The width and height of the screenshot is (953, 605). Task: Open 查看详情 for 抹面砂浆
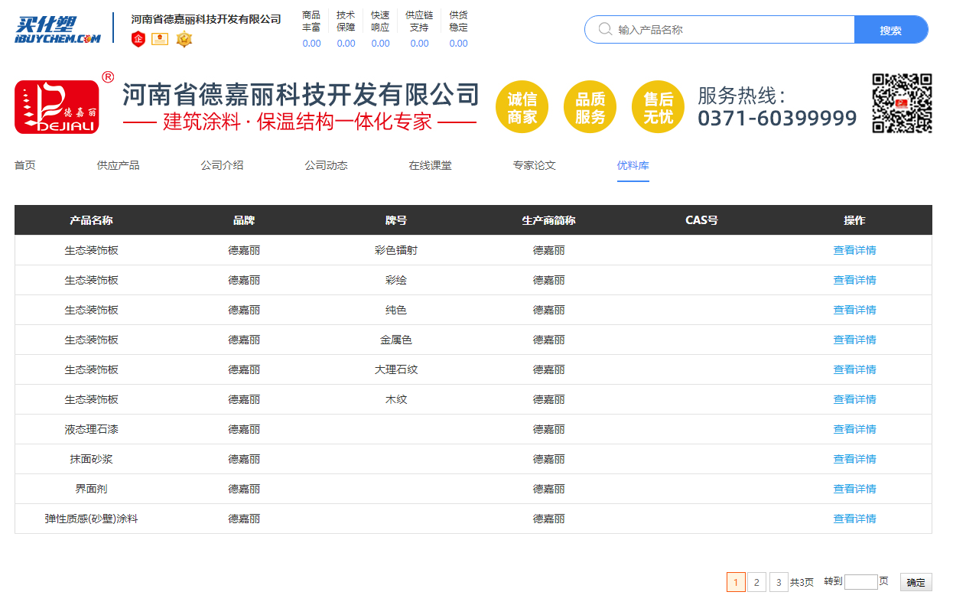click(855, 459)
